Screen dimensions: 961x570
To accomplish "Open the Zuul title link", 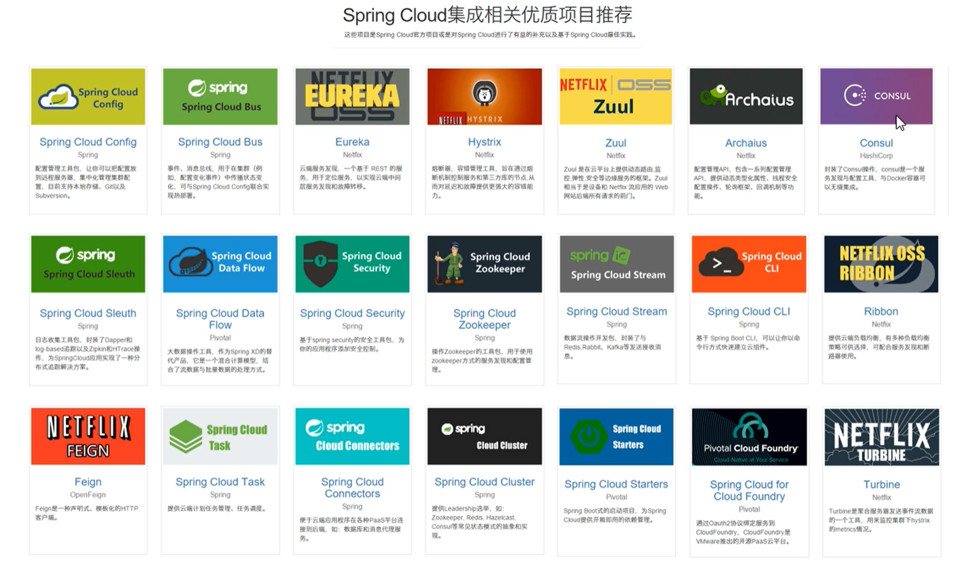I will click(616, 143).
